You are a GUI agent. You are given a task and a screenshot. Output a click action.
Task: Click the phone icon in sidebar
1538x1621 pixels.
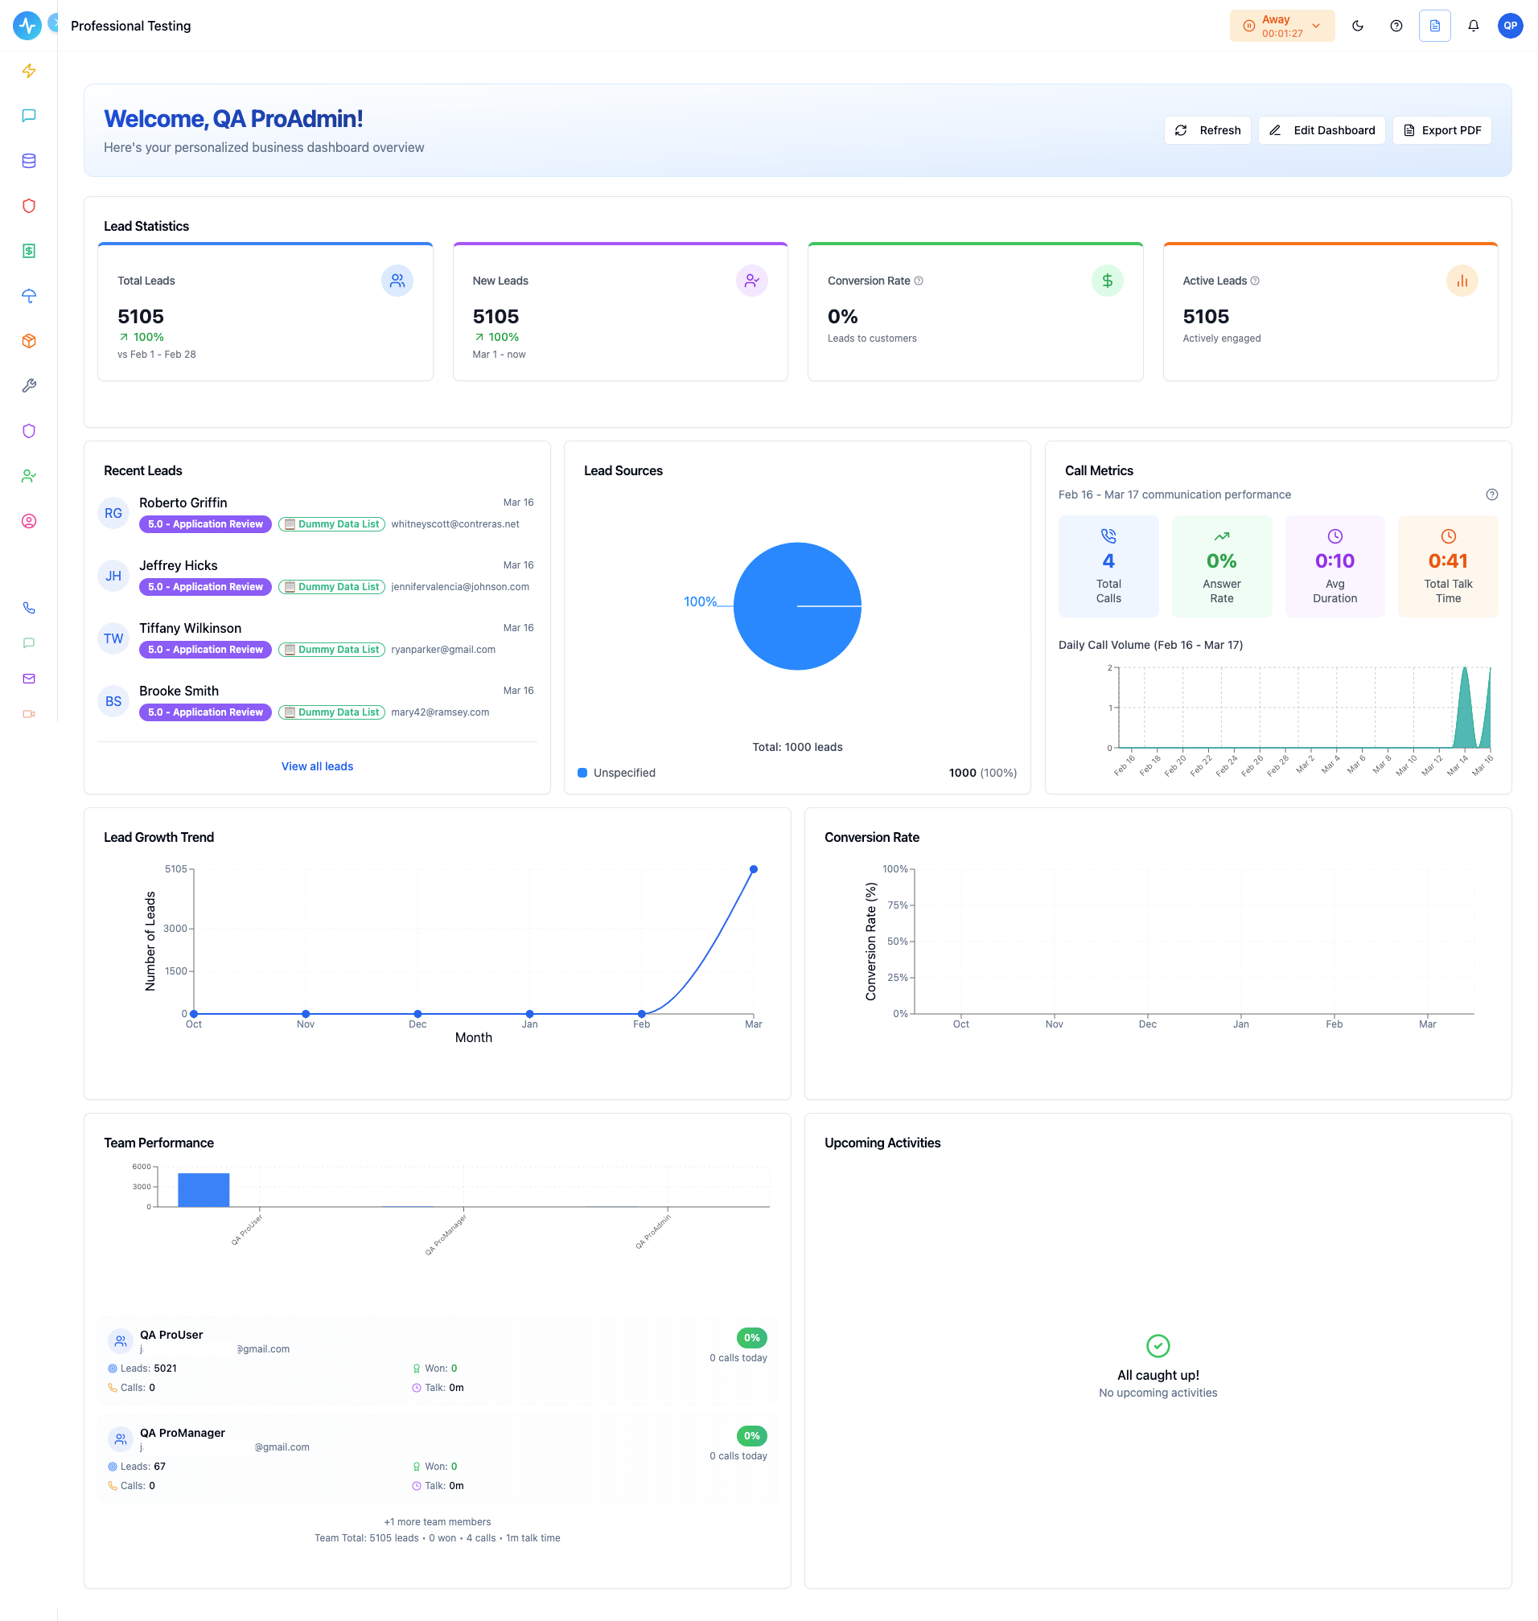[29, 608]
